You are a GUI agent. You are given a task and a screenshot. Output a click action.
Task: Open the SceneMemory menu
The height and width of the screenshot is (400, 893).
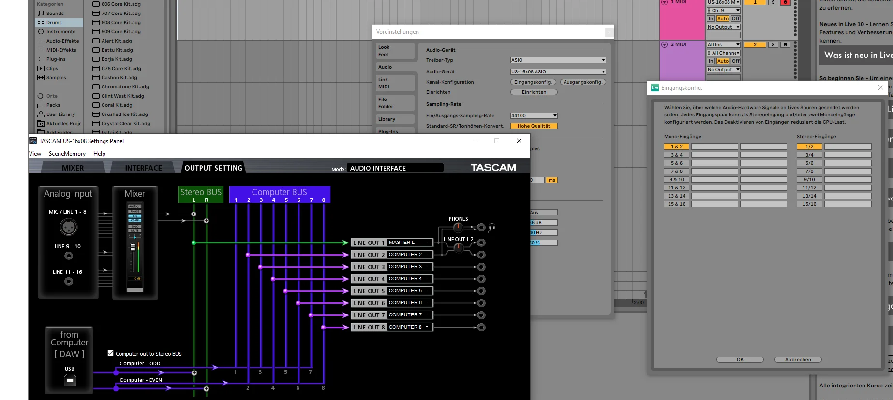pyautogui.click(x=67, y=154)
